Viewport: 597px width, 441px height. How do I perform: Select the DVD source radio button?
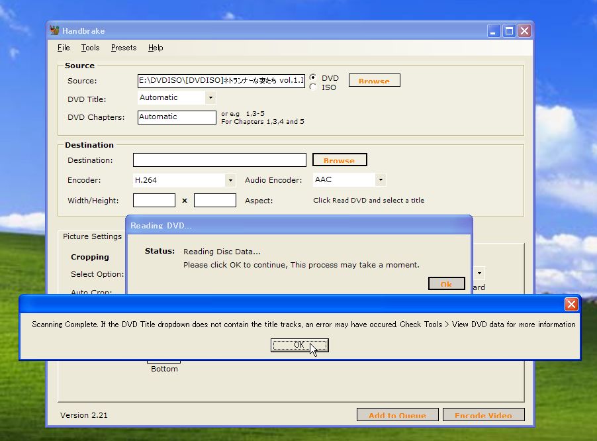coord(313,77)
